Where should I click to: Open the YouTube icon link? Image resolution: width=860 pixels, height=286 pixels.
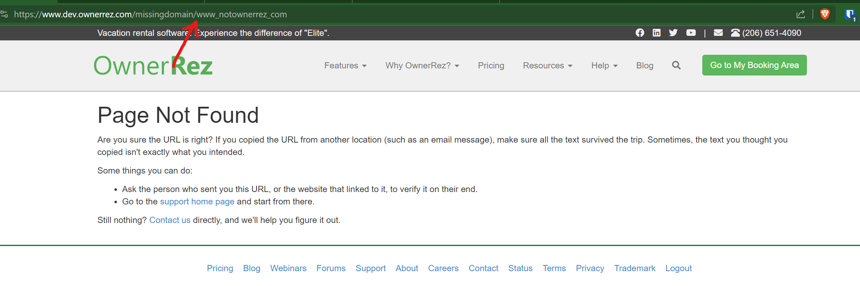click(691, 33)
